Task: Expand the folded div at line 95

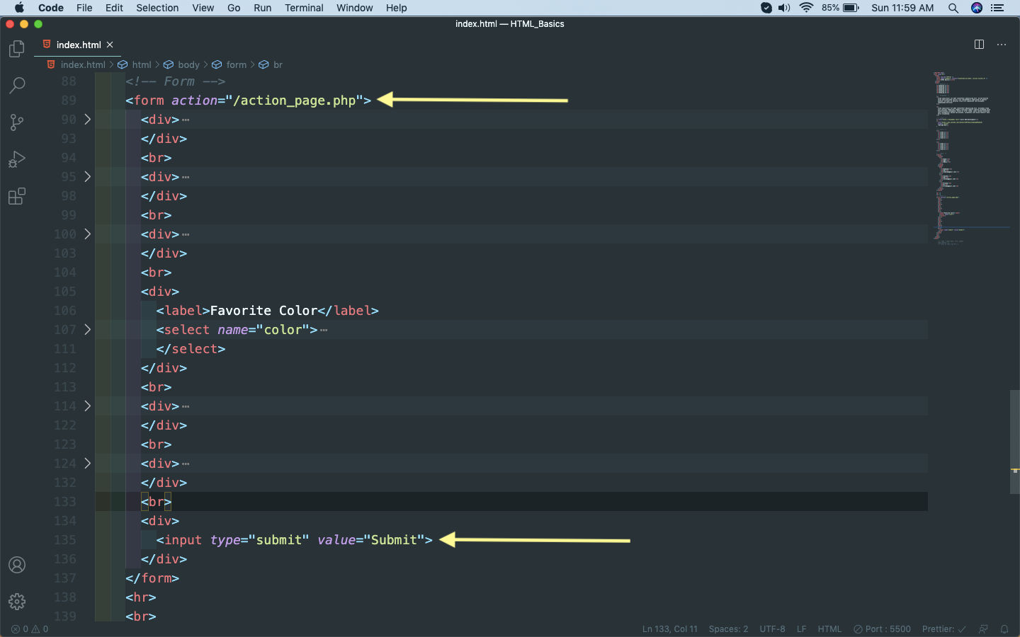Action: pyautogui.click(x=88, y=176)
